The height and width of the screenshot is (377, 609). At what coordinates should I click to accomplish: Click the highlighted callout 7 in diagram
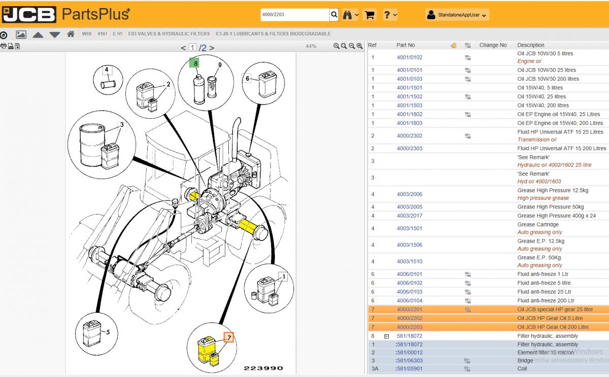(228, 337)
